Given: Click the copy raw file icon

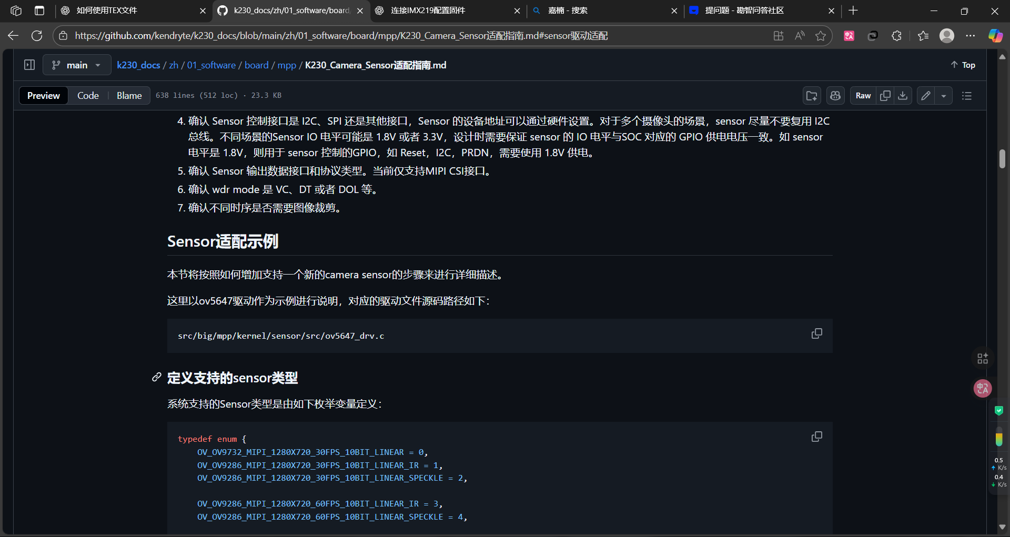Looking at the screenshot, I should pos(885,96).
